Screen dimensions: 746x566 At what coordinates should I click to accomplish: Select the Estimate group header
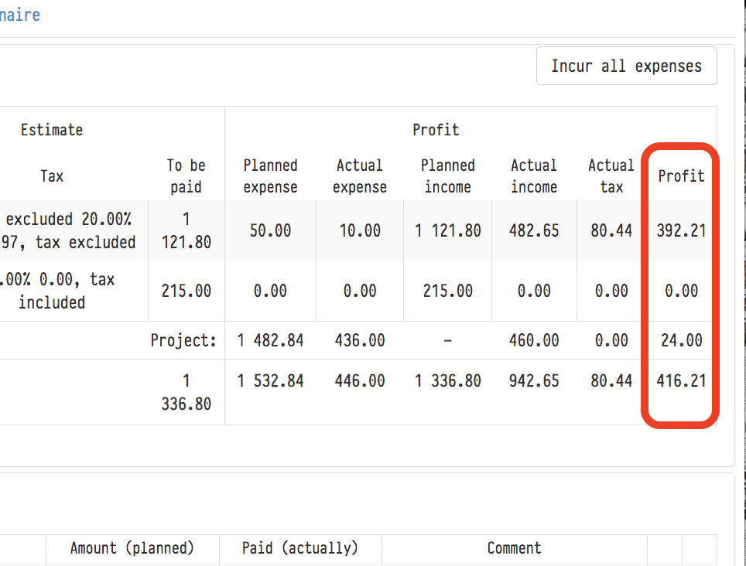[52, 130]
